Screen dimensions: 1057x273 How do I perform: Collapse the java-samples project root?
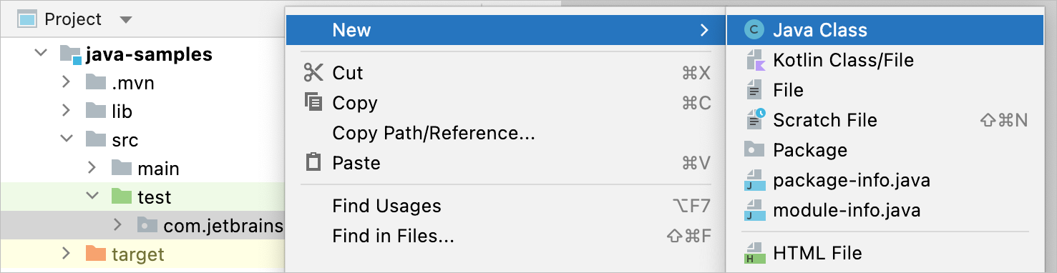tap(41, 54)
